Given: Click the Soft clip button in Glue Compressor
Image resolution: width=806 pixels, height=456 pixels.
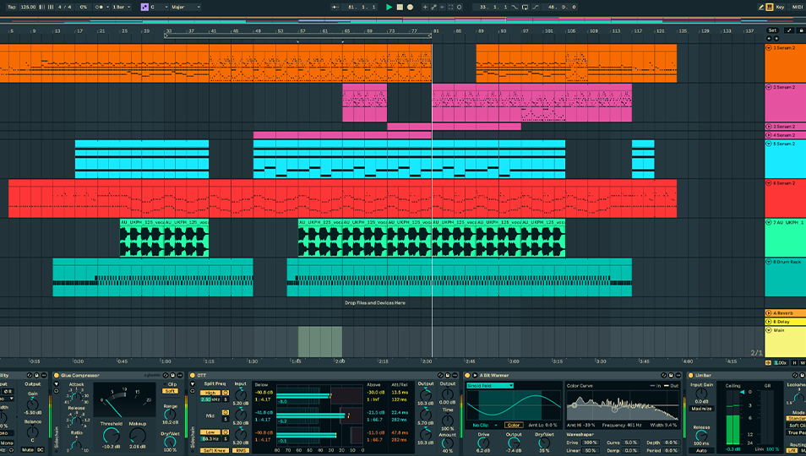Looking at the screenshot, I should click(170, 391).
